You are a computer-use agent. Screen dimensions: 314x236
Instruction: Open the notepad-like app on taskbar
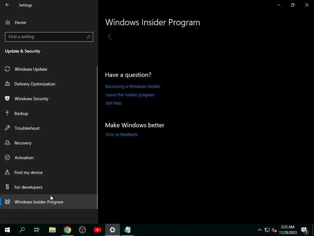[127, 230]
